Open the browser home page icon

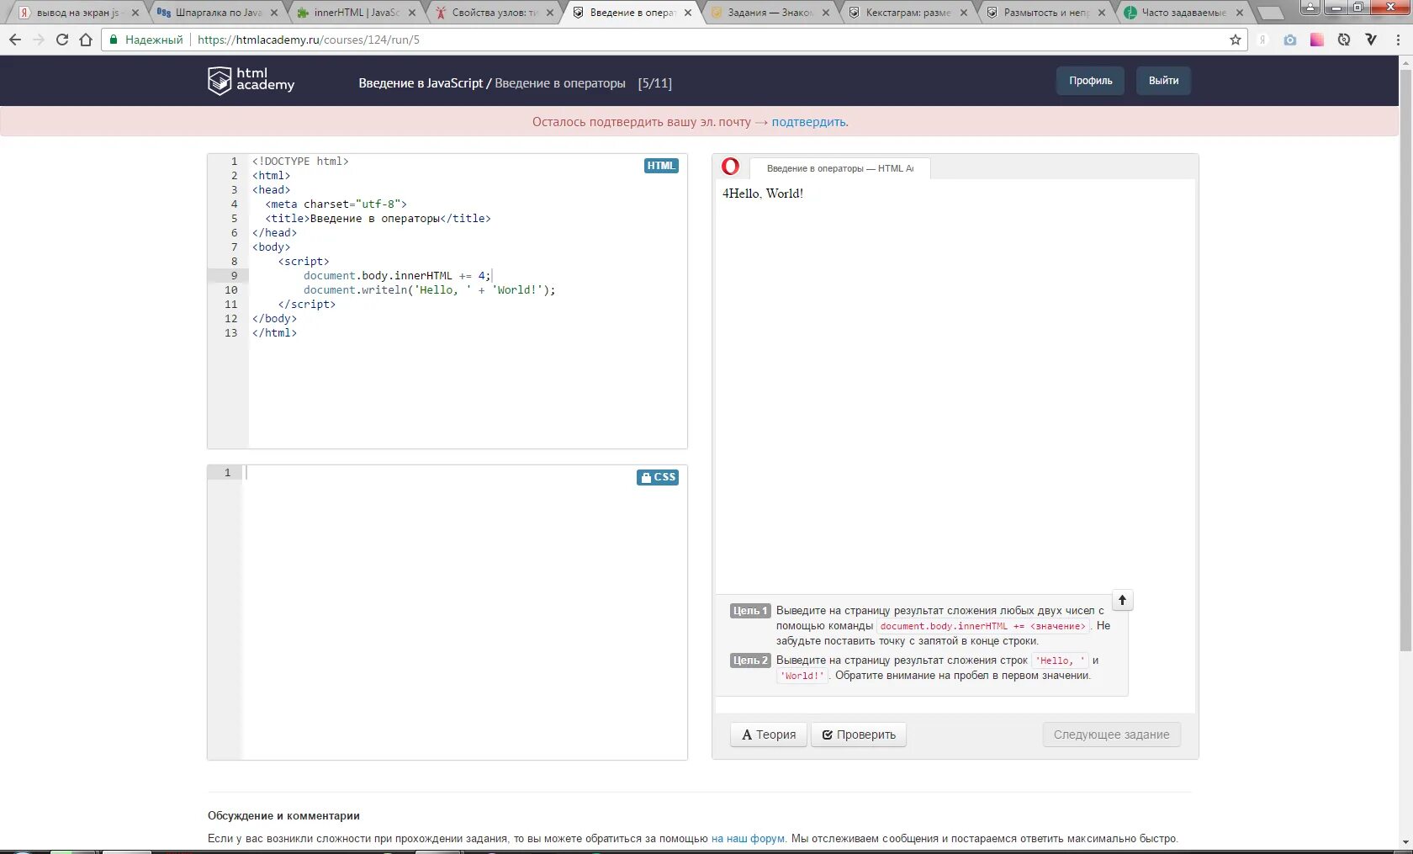(x=86, y=40)
